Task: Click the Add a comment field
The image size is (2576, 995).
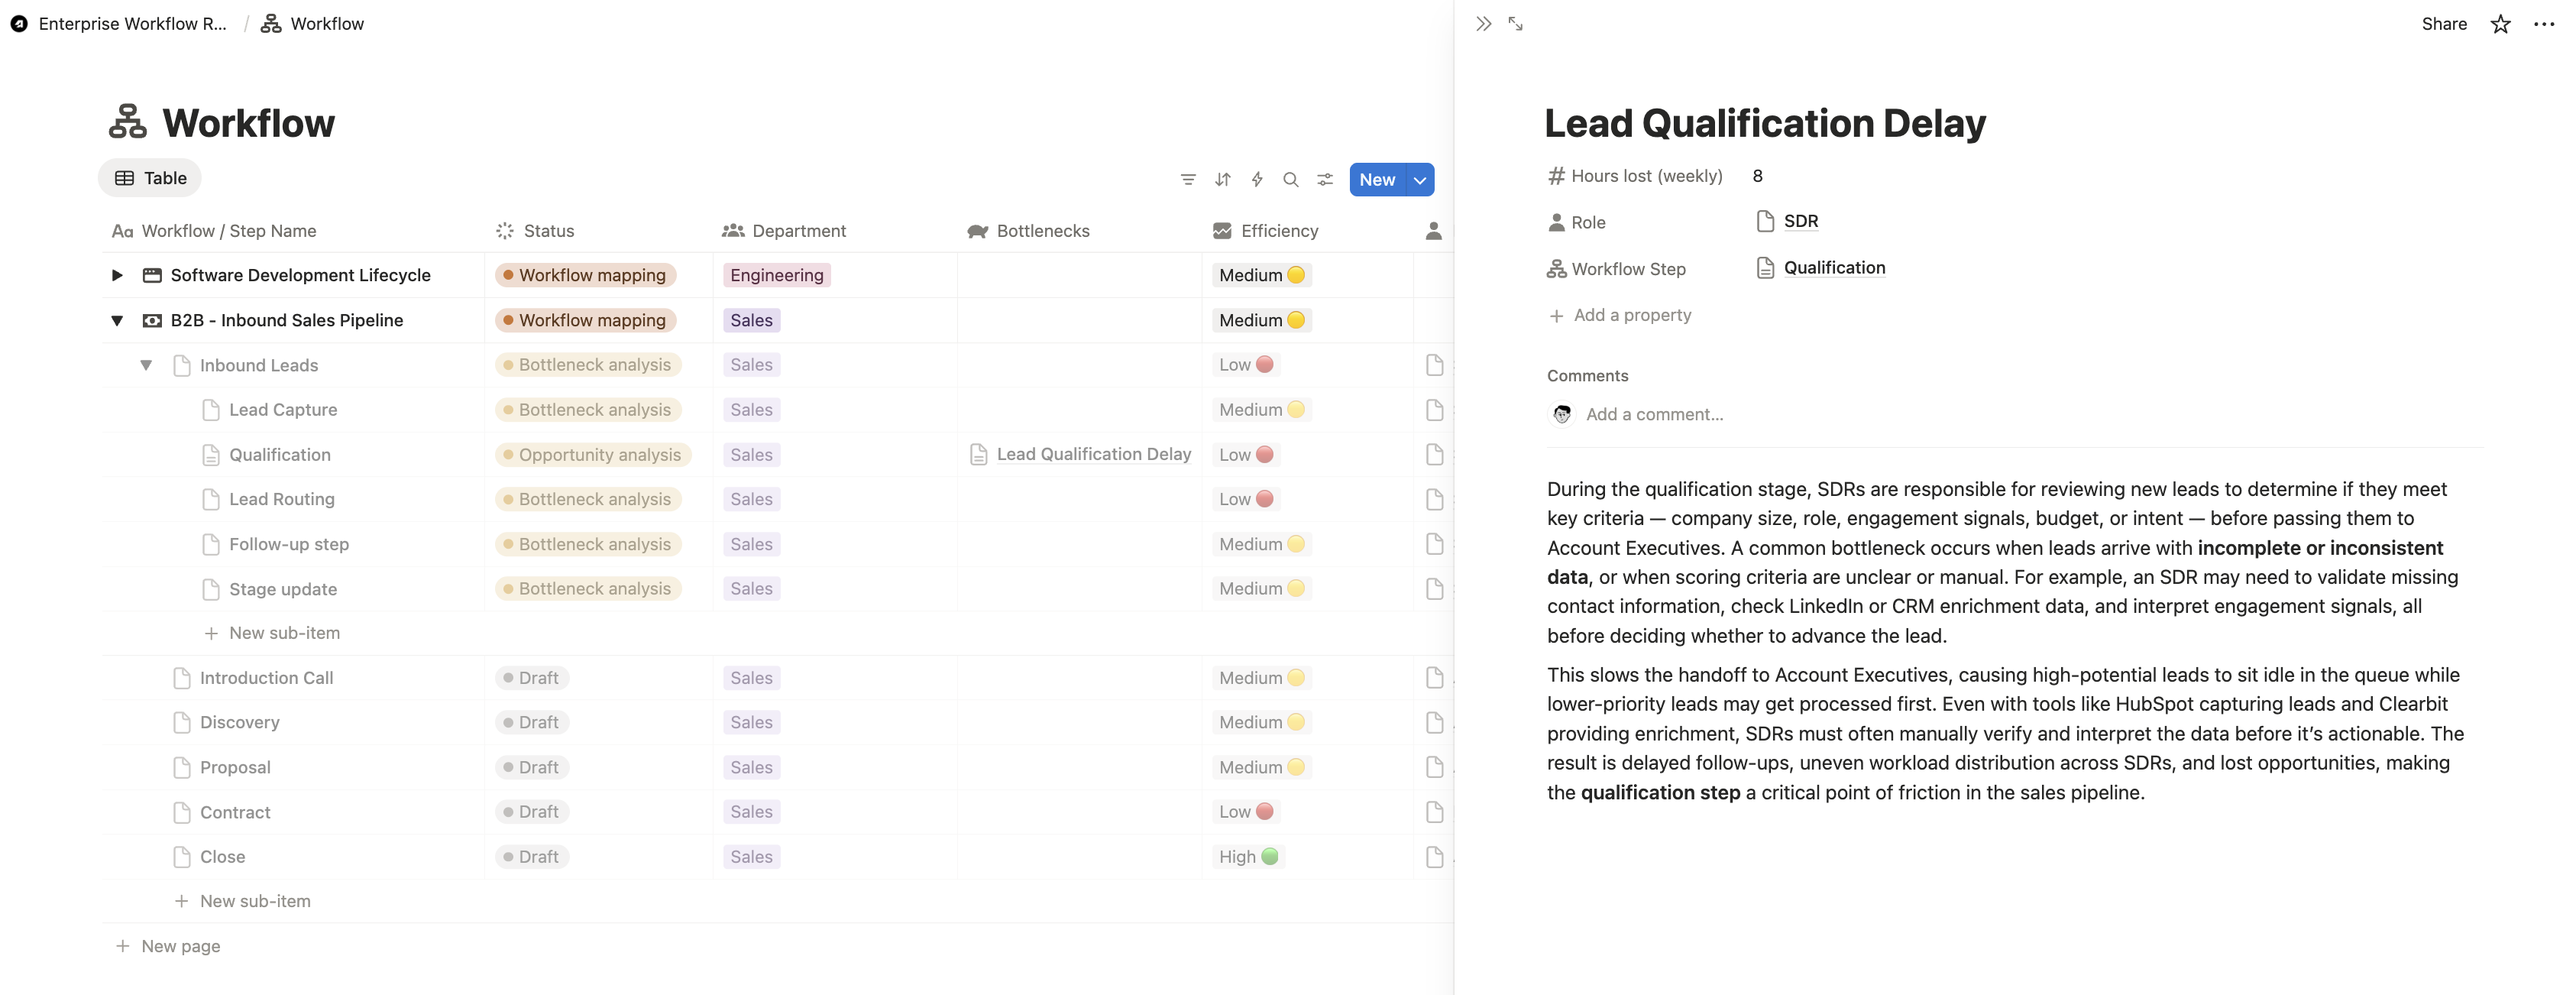Action: (x=1655, y=413)
